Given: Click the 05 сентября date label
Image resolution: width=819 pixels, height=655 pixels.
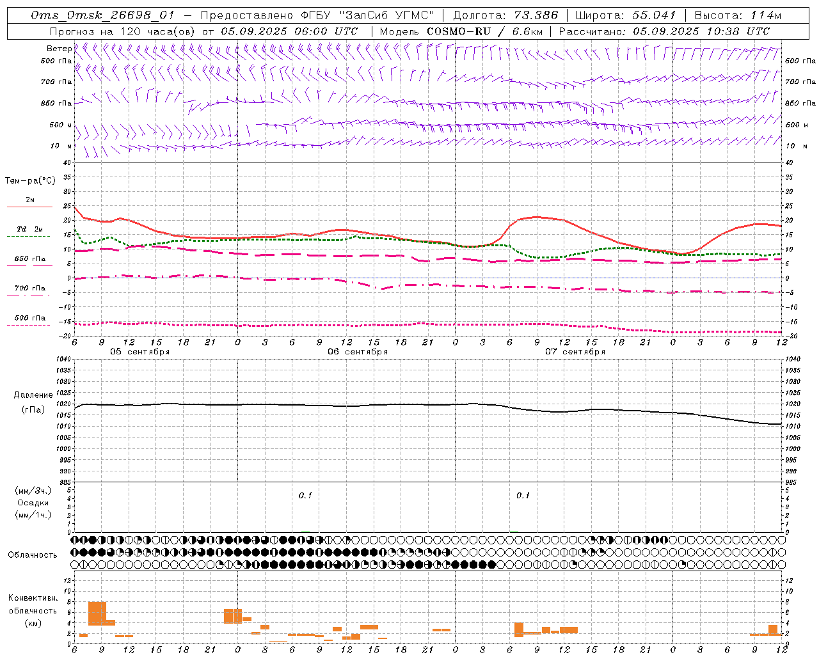Looking at the screenshot, I should pyautogui.click(x=139, y=352).
